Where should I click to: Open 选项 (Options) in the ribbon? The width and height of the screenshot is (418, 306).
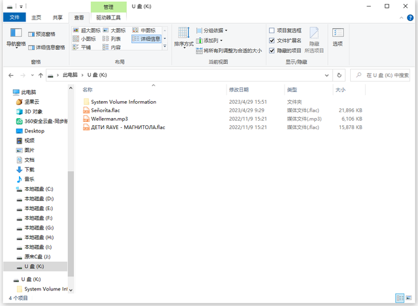click(338, 37)
